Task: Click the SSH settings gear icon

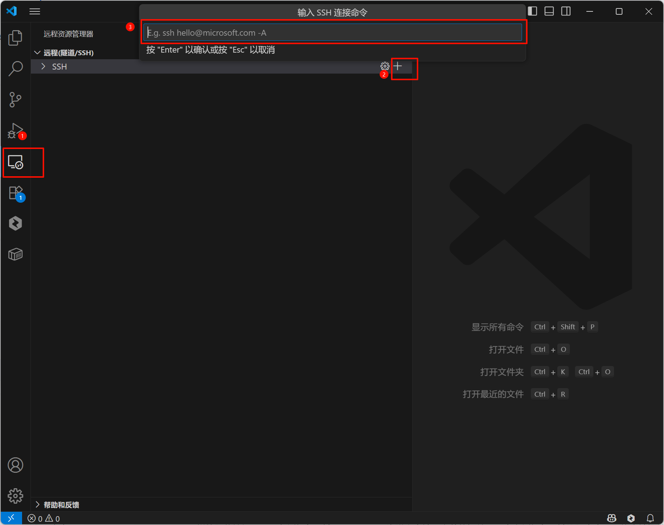Action: coord(385,66)
